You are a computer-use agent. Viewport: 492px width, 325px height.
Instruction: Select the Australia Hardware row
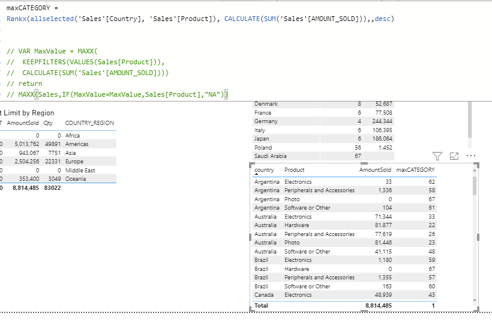344,225
